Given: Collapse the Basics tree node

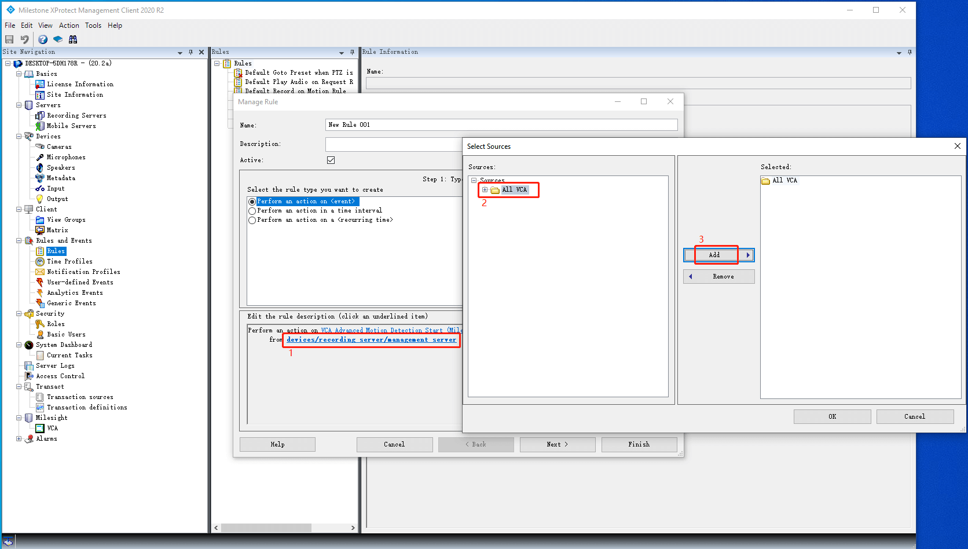Looking at the screenshot, I should tap(19, 74).
